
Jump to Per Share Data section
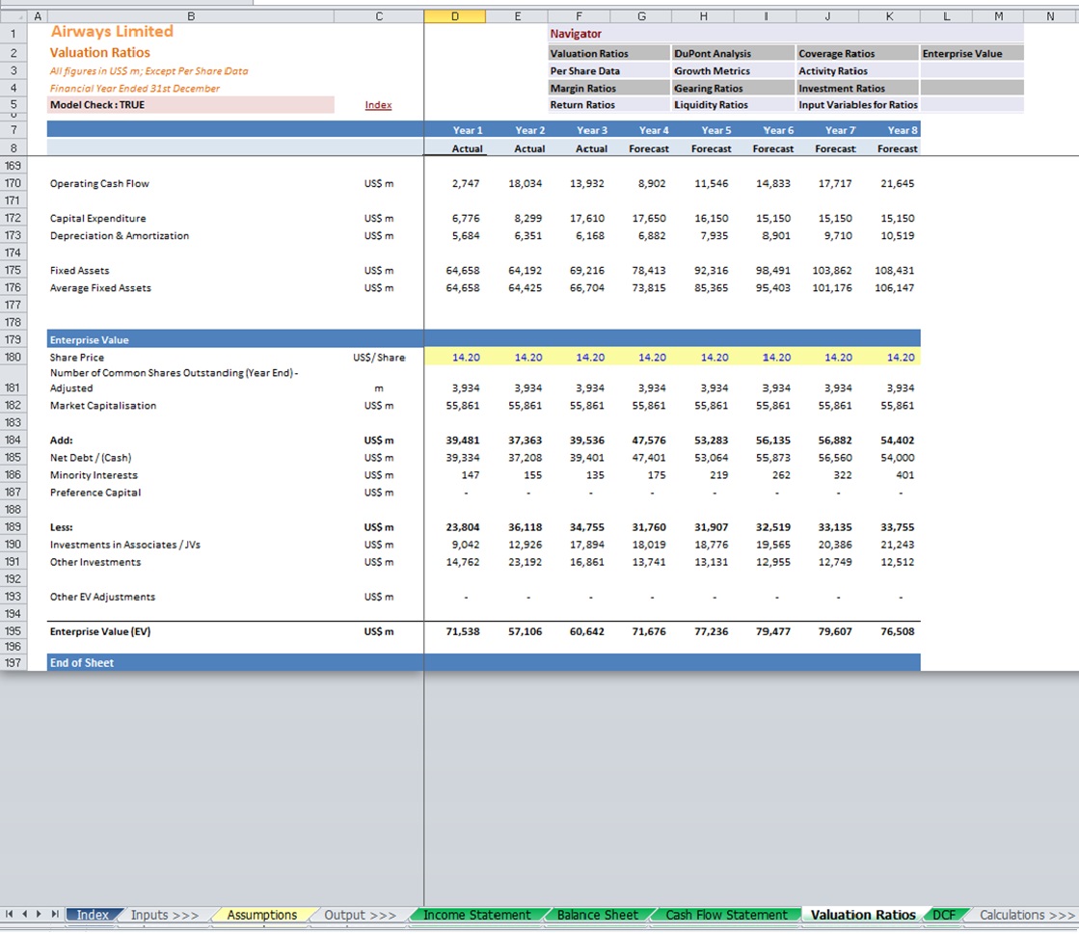tap(608, 70)
